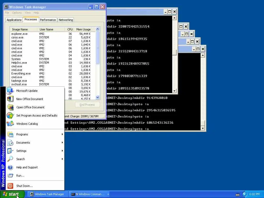
Task: Select the System process row
Action: pyautogui.click(x=53, y=59)
